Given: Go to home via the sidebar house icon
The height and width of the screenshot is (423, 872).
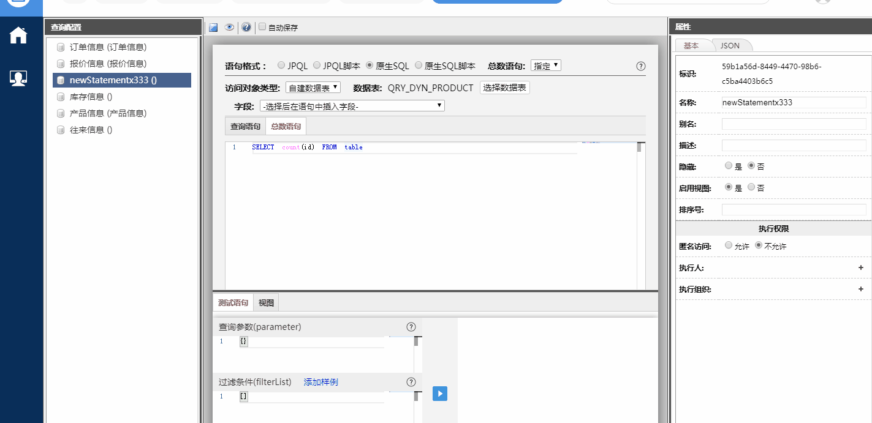Looking at the screenshot, I should (18, 36).
